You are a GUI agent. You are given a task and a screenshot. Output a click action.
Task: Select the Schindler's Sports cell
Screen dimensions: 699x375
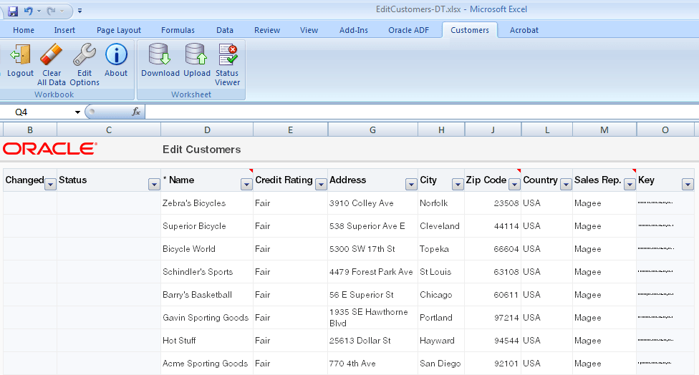pyautogui.click(x=207, y=272)
